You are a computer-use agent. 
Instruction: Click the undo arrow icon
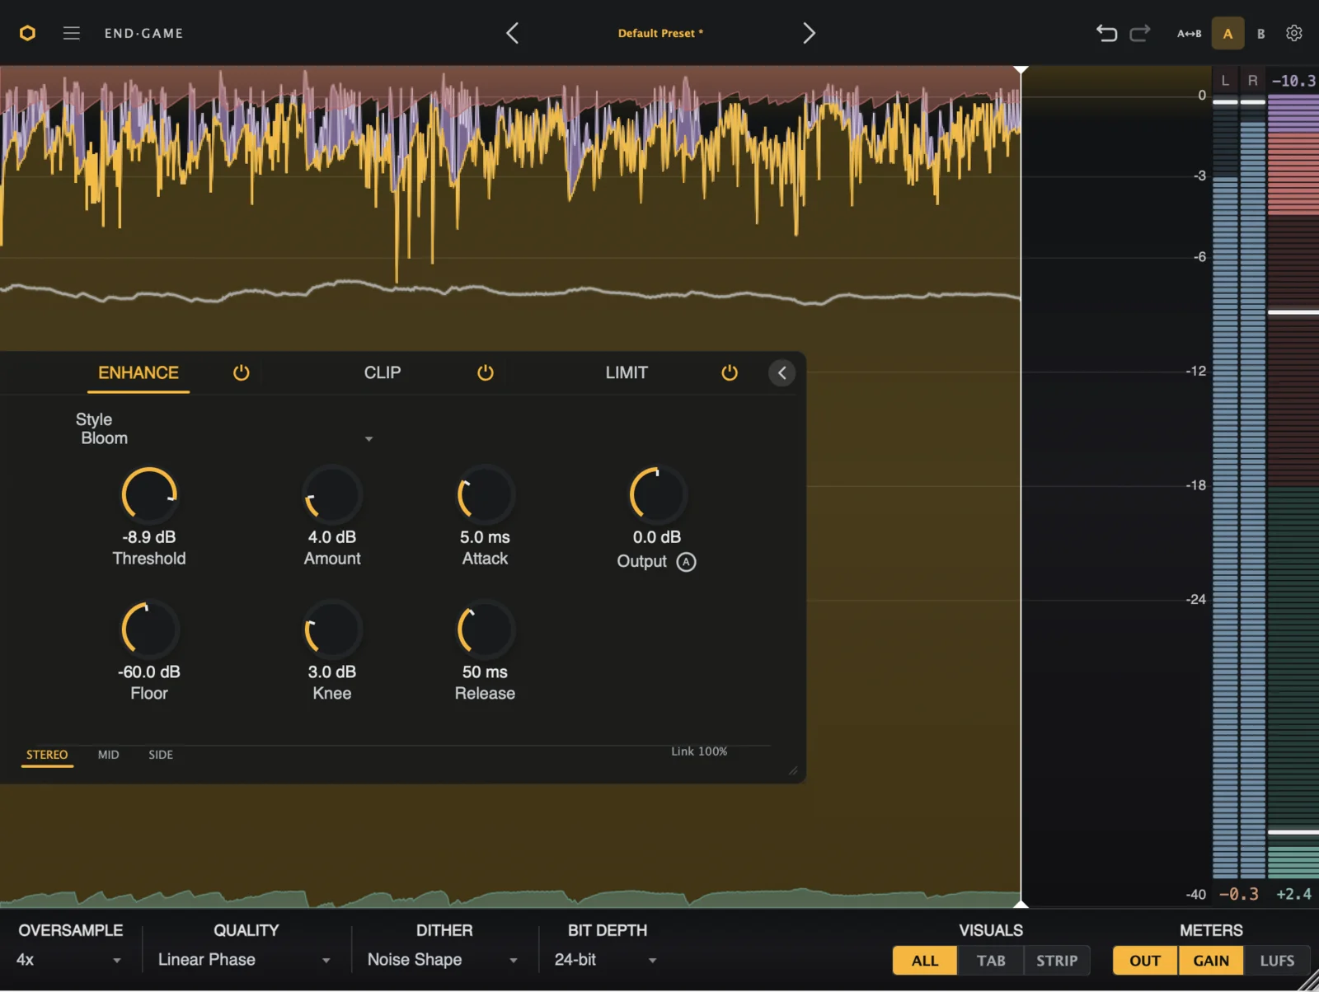point(1106,33)
